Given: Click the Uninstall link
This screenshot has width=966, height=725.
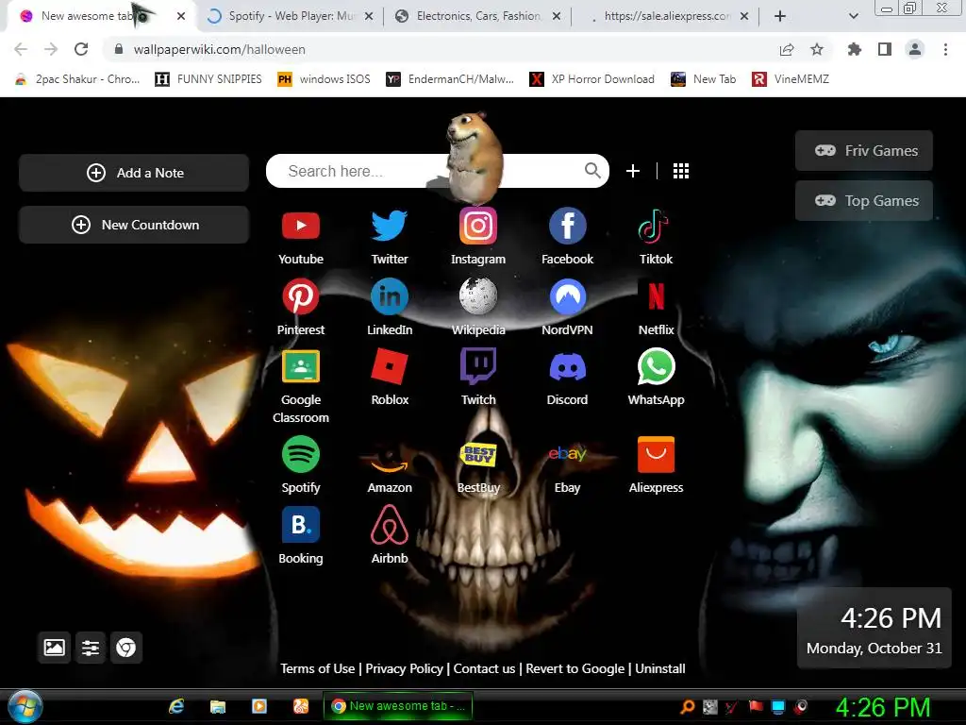Looking at the screenshot, I should coord(659,668).
